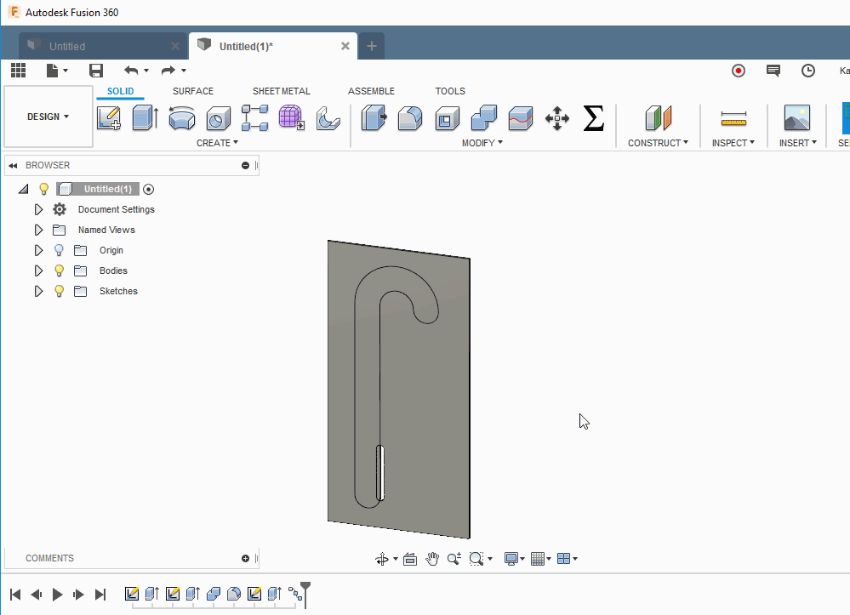Open the job status clock icon
Image resolution: width=850 pixels, height=615 pixels.
[808, 71]
